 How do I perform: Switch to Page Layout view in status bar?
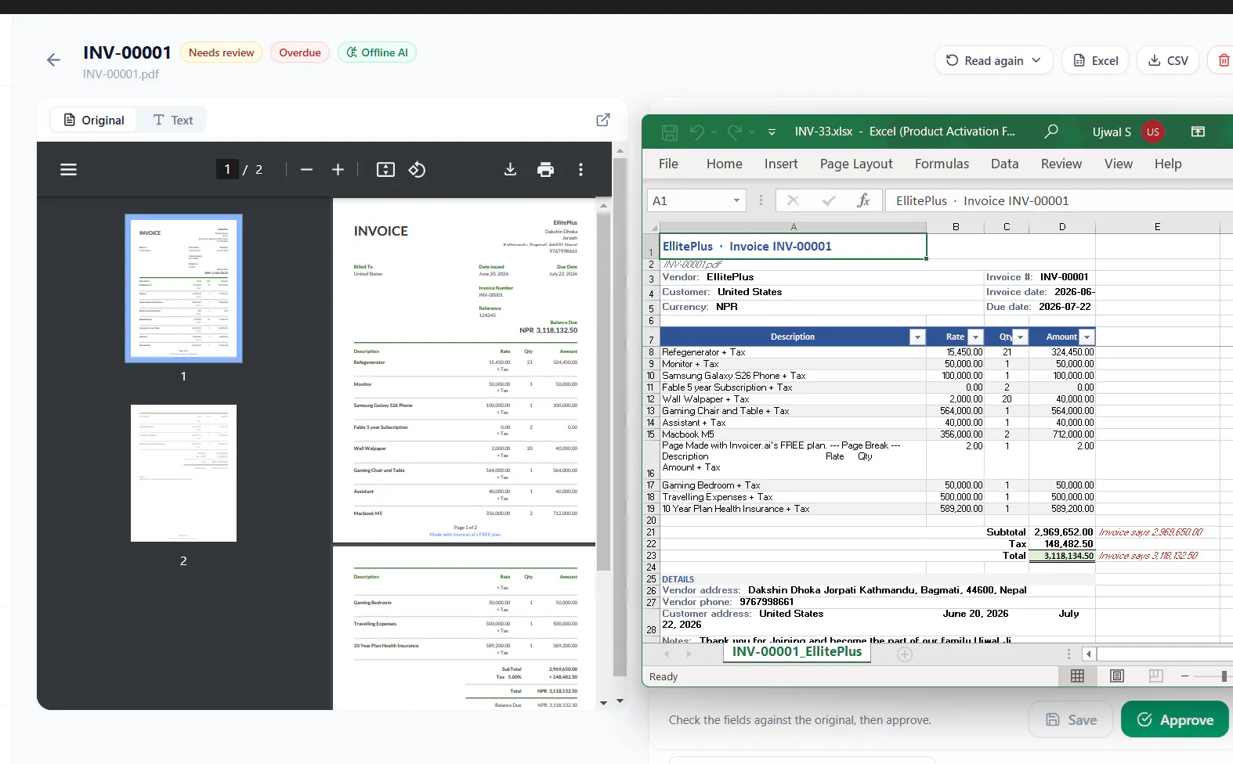(x=1117, y=676)
